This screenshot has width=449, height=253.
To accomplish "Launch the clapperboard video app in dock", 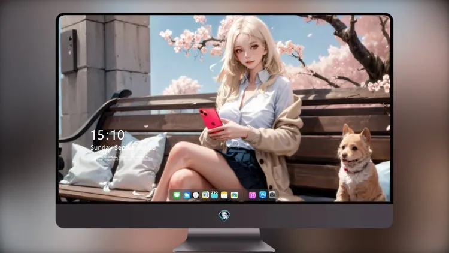I will (214, 195).
